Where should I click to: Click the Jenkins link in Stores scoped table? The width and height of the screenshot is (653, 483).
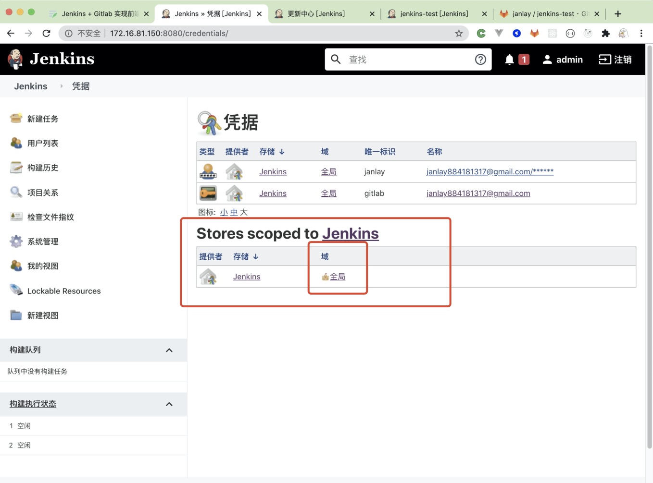tap(247, 277)
